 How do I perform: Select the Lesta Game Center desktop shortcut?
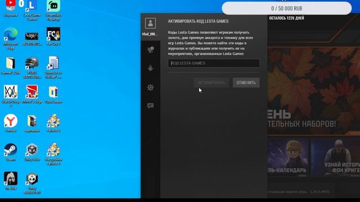[32, 11]
